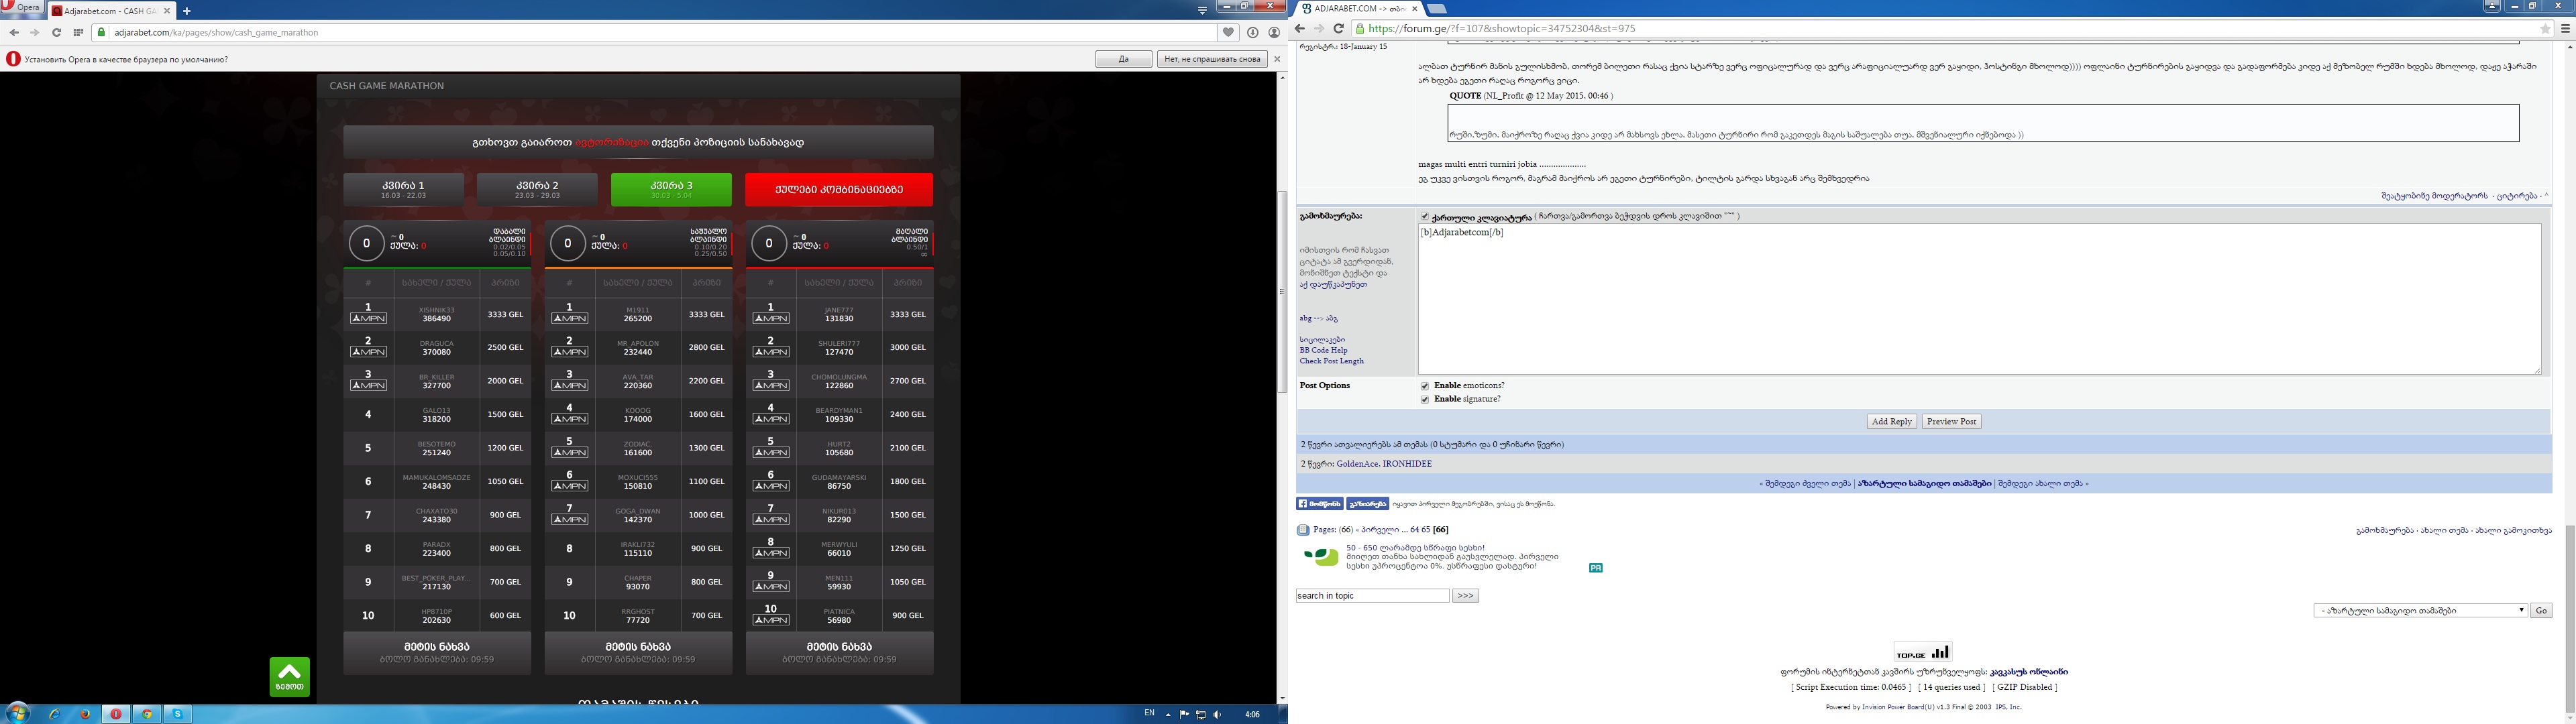This screenshot has width=2576, height=724.
Task: Reload the Adjarabet page in Opera
Action: coord(57,32)
